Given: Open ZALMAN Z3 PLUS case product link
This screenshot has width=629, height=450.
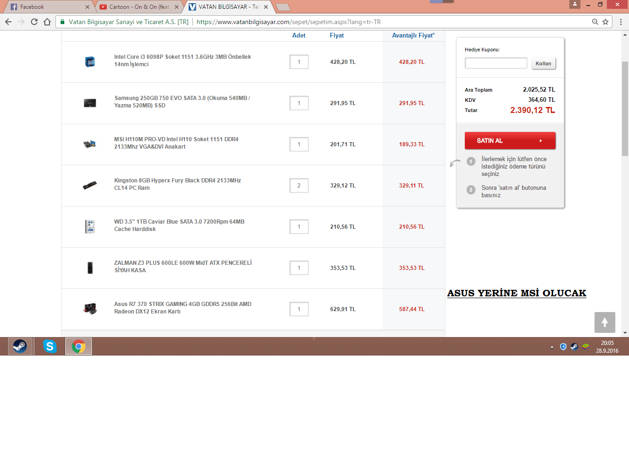Looking at the screenshot, I should tap(183, 267).
